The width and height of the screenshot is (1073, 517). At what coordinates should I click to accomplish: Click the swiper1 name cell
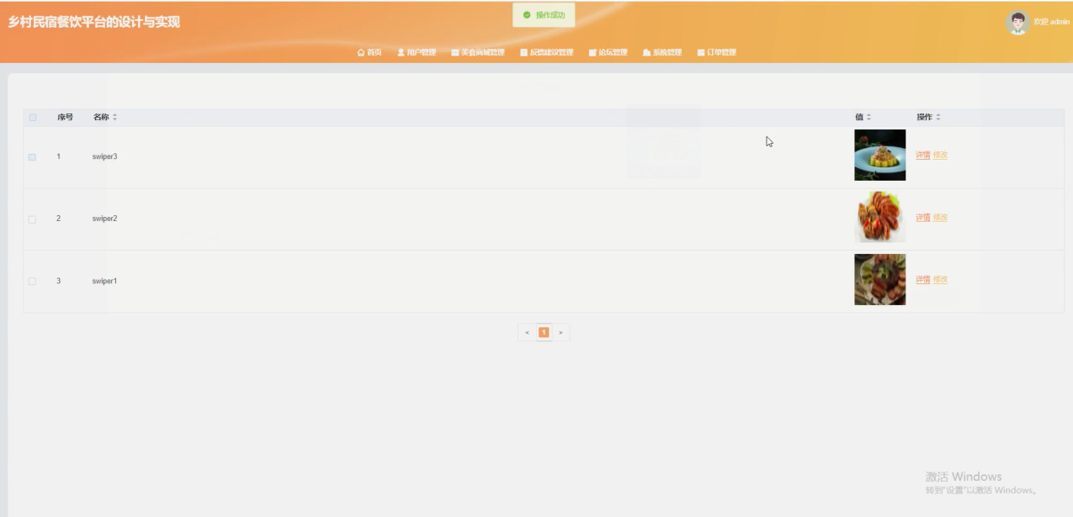(105, 282)
